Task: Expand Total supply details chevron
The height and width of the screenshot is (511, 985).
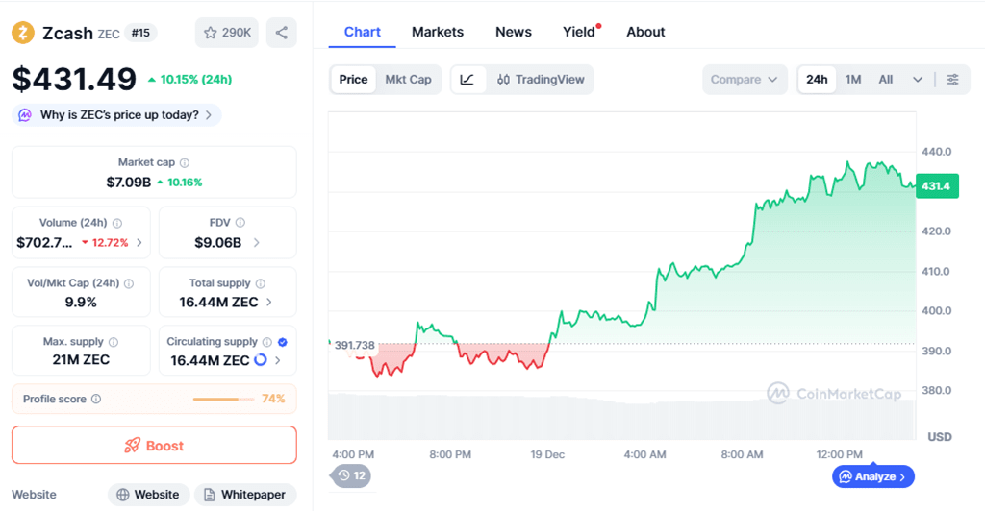Action: coord(269,303)
